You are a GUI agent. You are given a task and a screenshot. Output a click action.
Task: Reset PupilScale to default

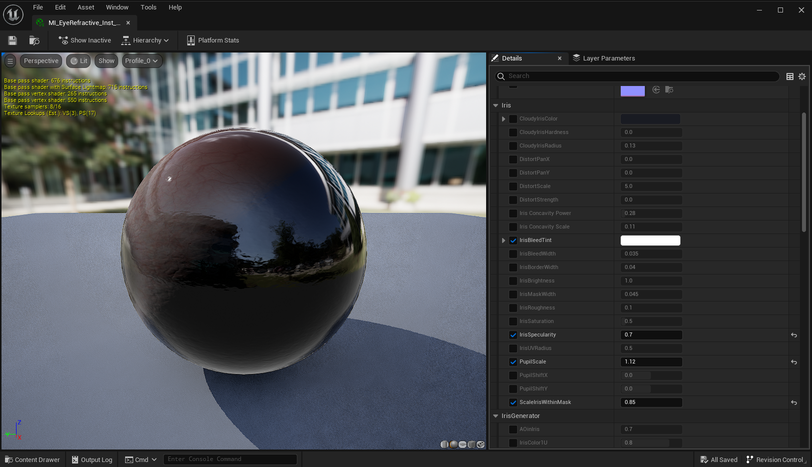(794, 362)
